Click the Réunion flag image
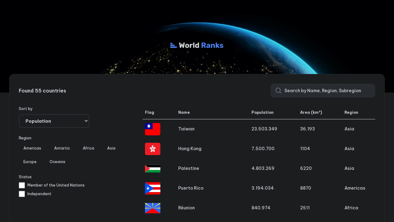This screenshot has width=394, height=222. point(152,208)
